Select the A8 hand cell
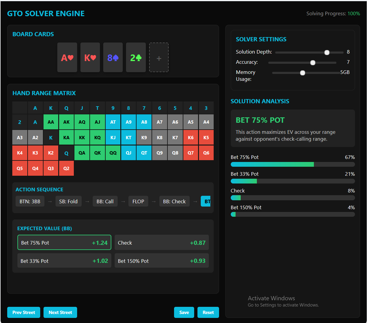367x323 pixels. [x=144, y=122]
